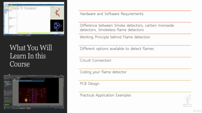Click the black footprint preview with purple pads
The height and width of the screenshot is (113, 202).
(57, 26)
